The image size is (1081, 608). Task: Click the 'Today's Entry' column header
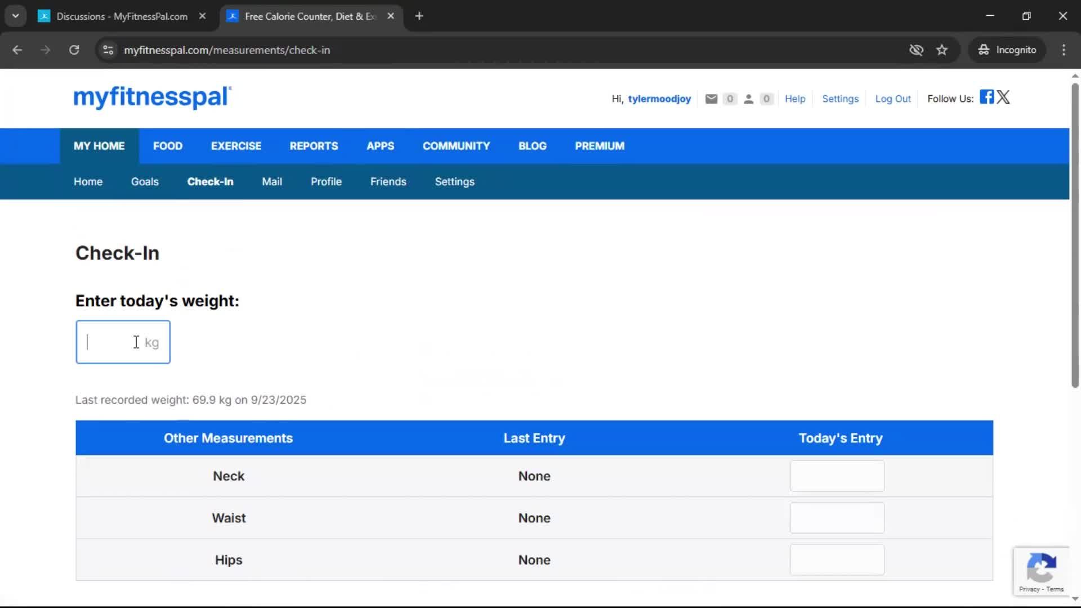841,438
